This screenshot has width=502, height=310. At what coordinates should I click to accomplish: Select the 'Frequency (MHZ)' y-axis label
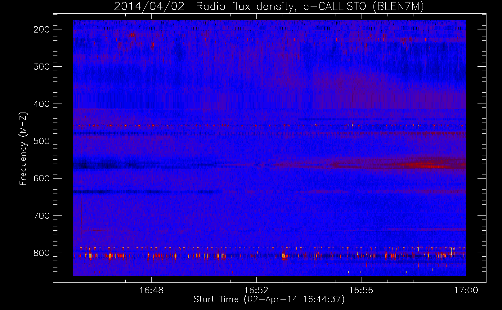[x=23, y=149]
